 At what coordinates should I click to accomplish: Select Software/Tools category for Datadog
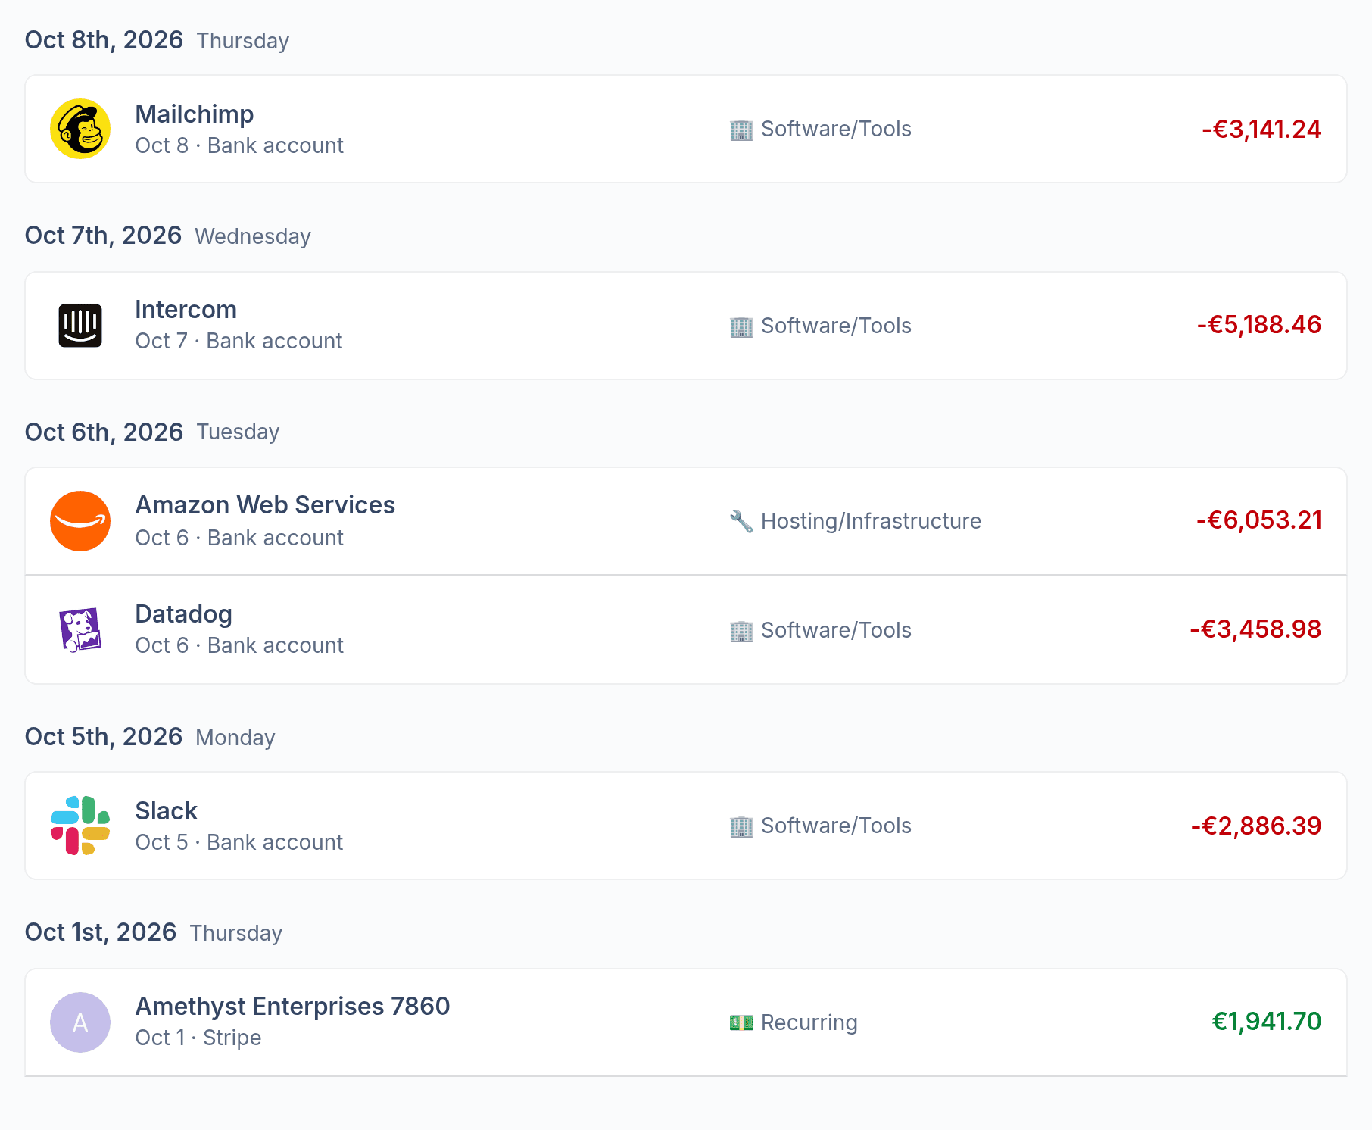click(836, 631)
